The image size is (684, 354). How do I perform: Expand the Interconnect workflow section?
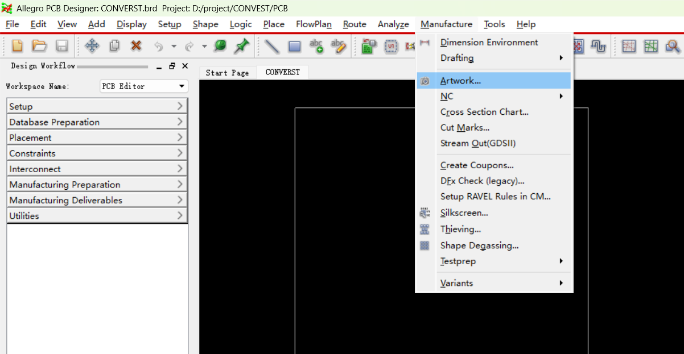[97, 169]
